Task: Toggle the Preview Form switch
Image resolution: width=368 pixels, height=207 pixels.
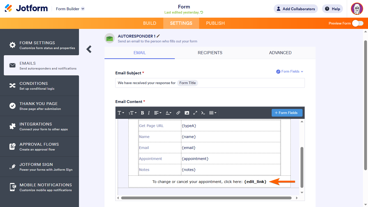Action: tap(358, 23)
